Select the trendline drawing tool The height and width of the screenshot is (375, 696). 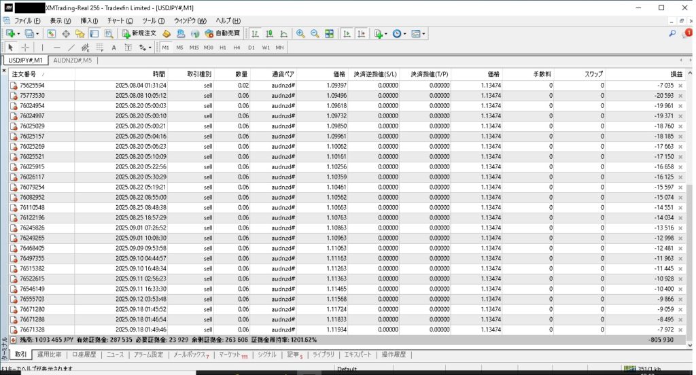[72, 48]
